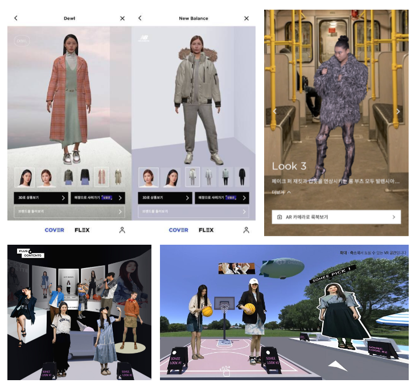Open 브랜드몰 둘러보기 on New Balance screen
This screenshot has width=411, height=383.
(x=194, y=212)
